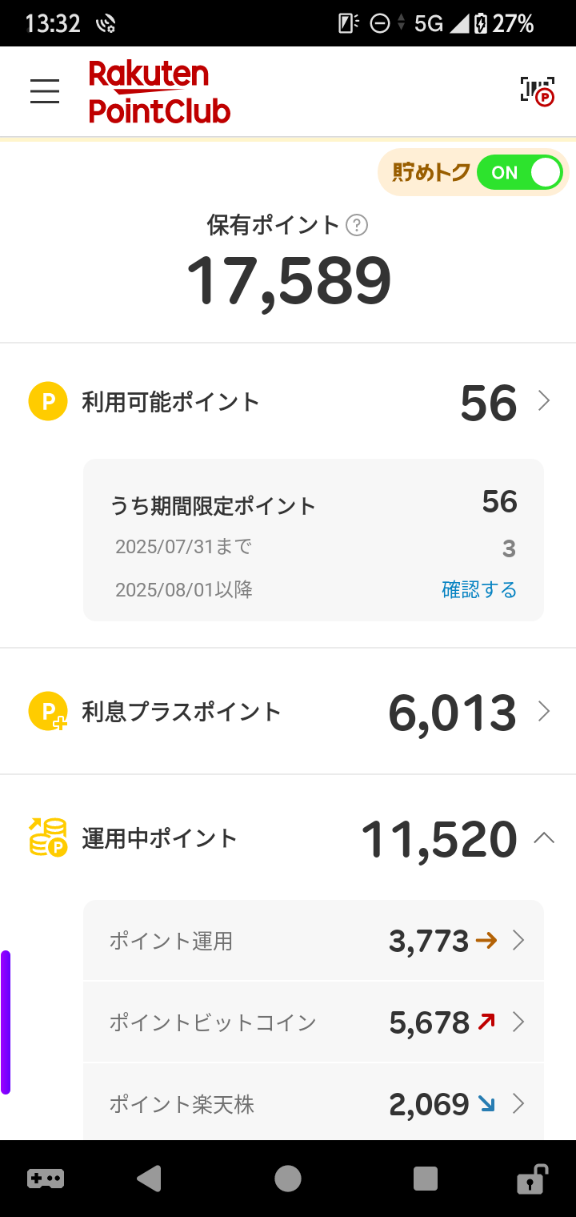576x1217 pixels.
Task: Tap the purple side handle bar
Action: (x=6, y=1022)
